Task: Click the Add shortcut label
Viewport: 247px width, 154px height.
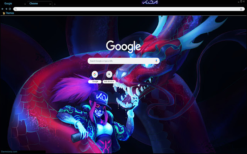Action: coord(109,82)
